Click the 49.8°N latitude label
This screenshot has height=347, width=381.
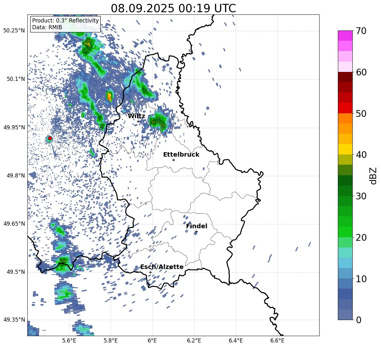pyautogui.click(x=16, y=176)
